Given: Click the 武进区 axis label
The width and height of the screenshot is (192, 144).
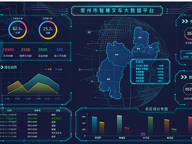Looking at the screenshot, I should pyautogui.click(x=98, y=138).
